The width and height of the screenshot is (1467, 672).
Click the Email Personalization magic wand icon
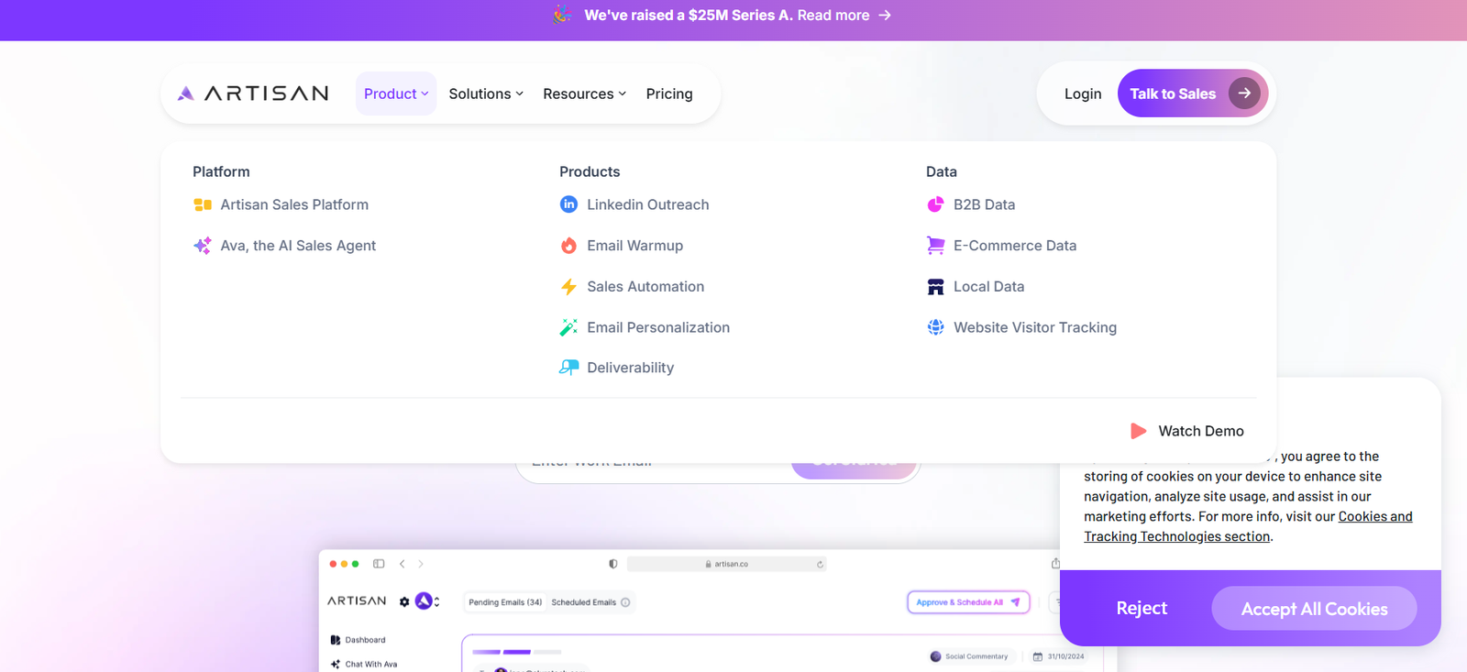(x=568, y=327)
